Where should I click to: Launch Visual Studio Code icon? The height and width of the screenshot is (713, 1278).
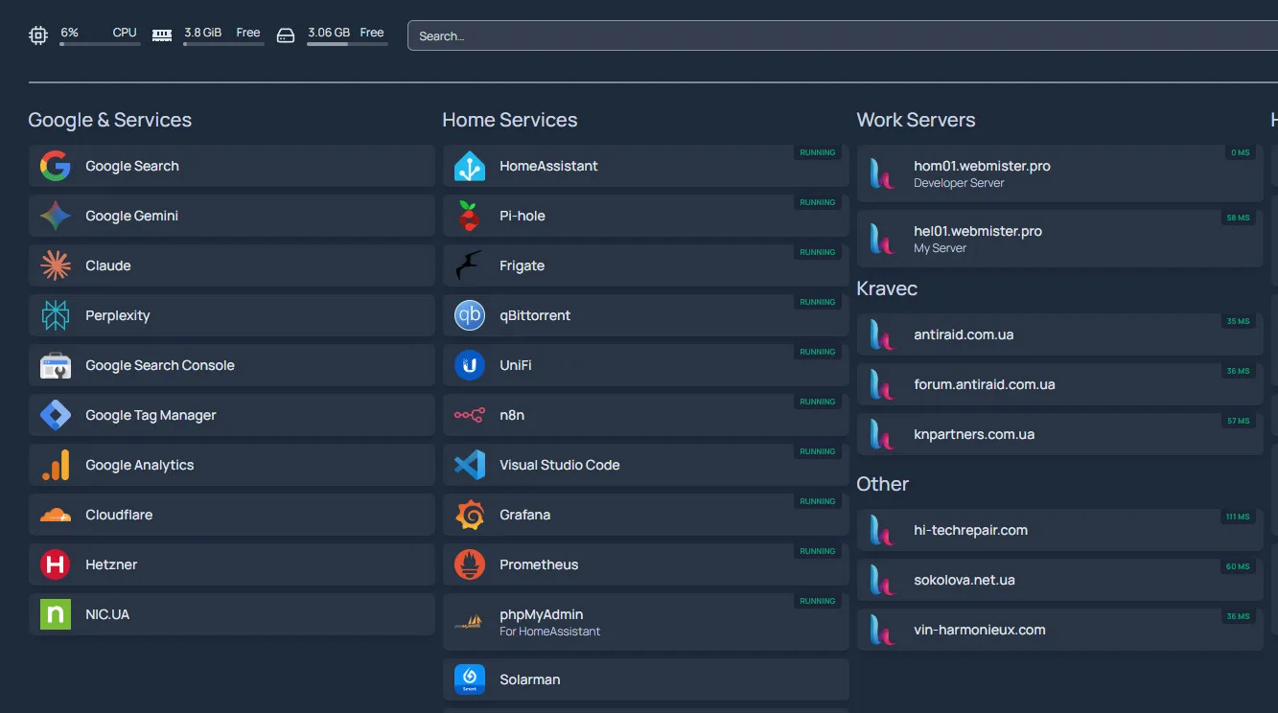[x=470, y=465]
